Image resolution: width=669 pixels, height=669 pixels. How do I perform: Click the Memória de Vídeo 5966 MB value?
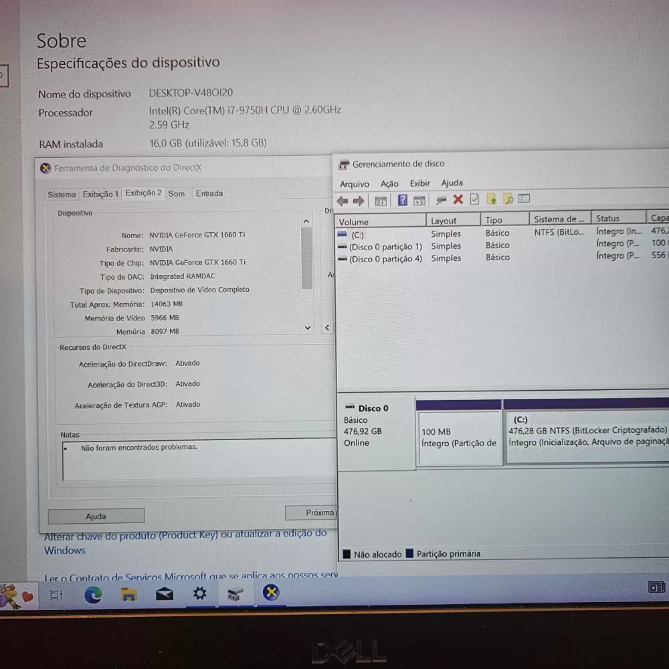pos(165,317)
